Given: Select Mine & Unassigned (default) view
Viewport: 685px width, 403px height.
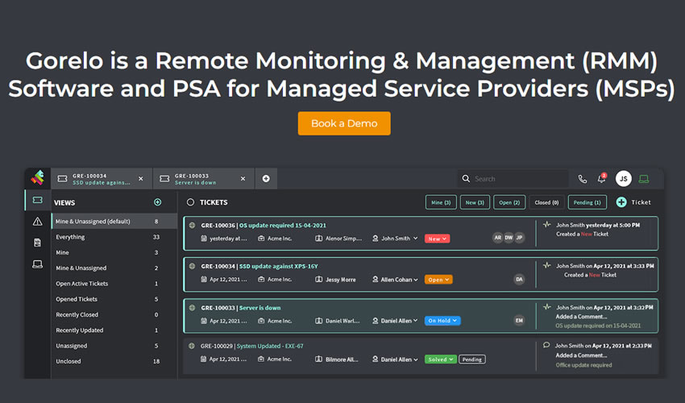Looking at the screenshot, I should pos(114,221).
